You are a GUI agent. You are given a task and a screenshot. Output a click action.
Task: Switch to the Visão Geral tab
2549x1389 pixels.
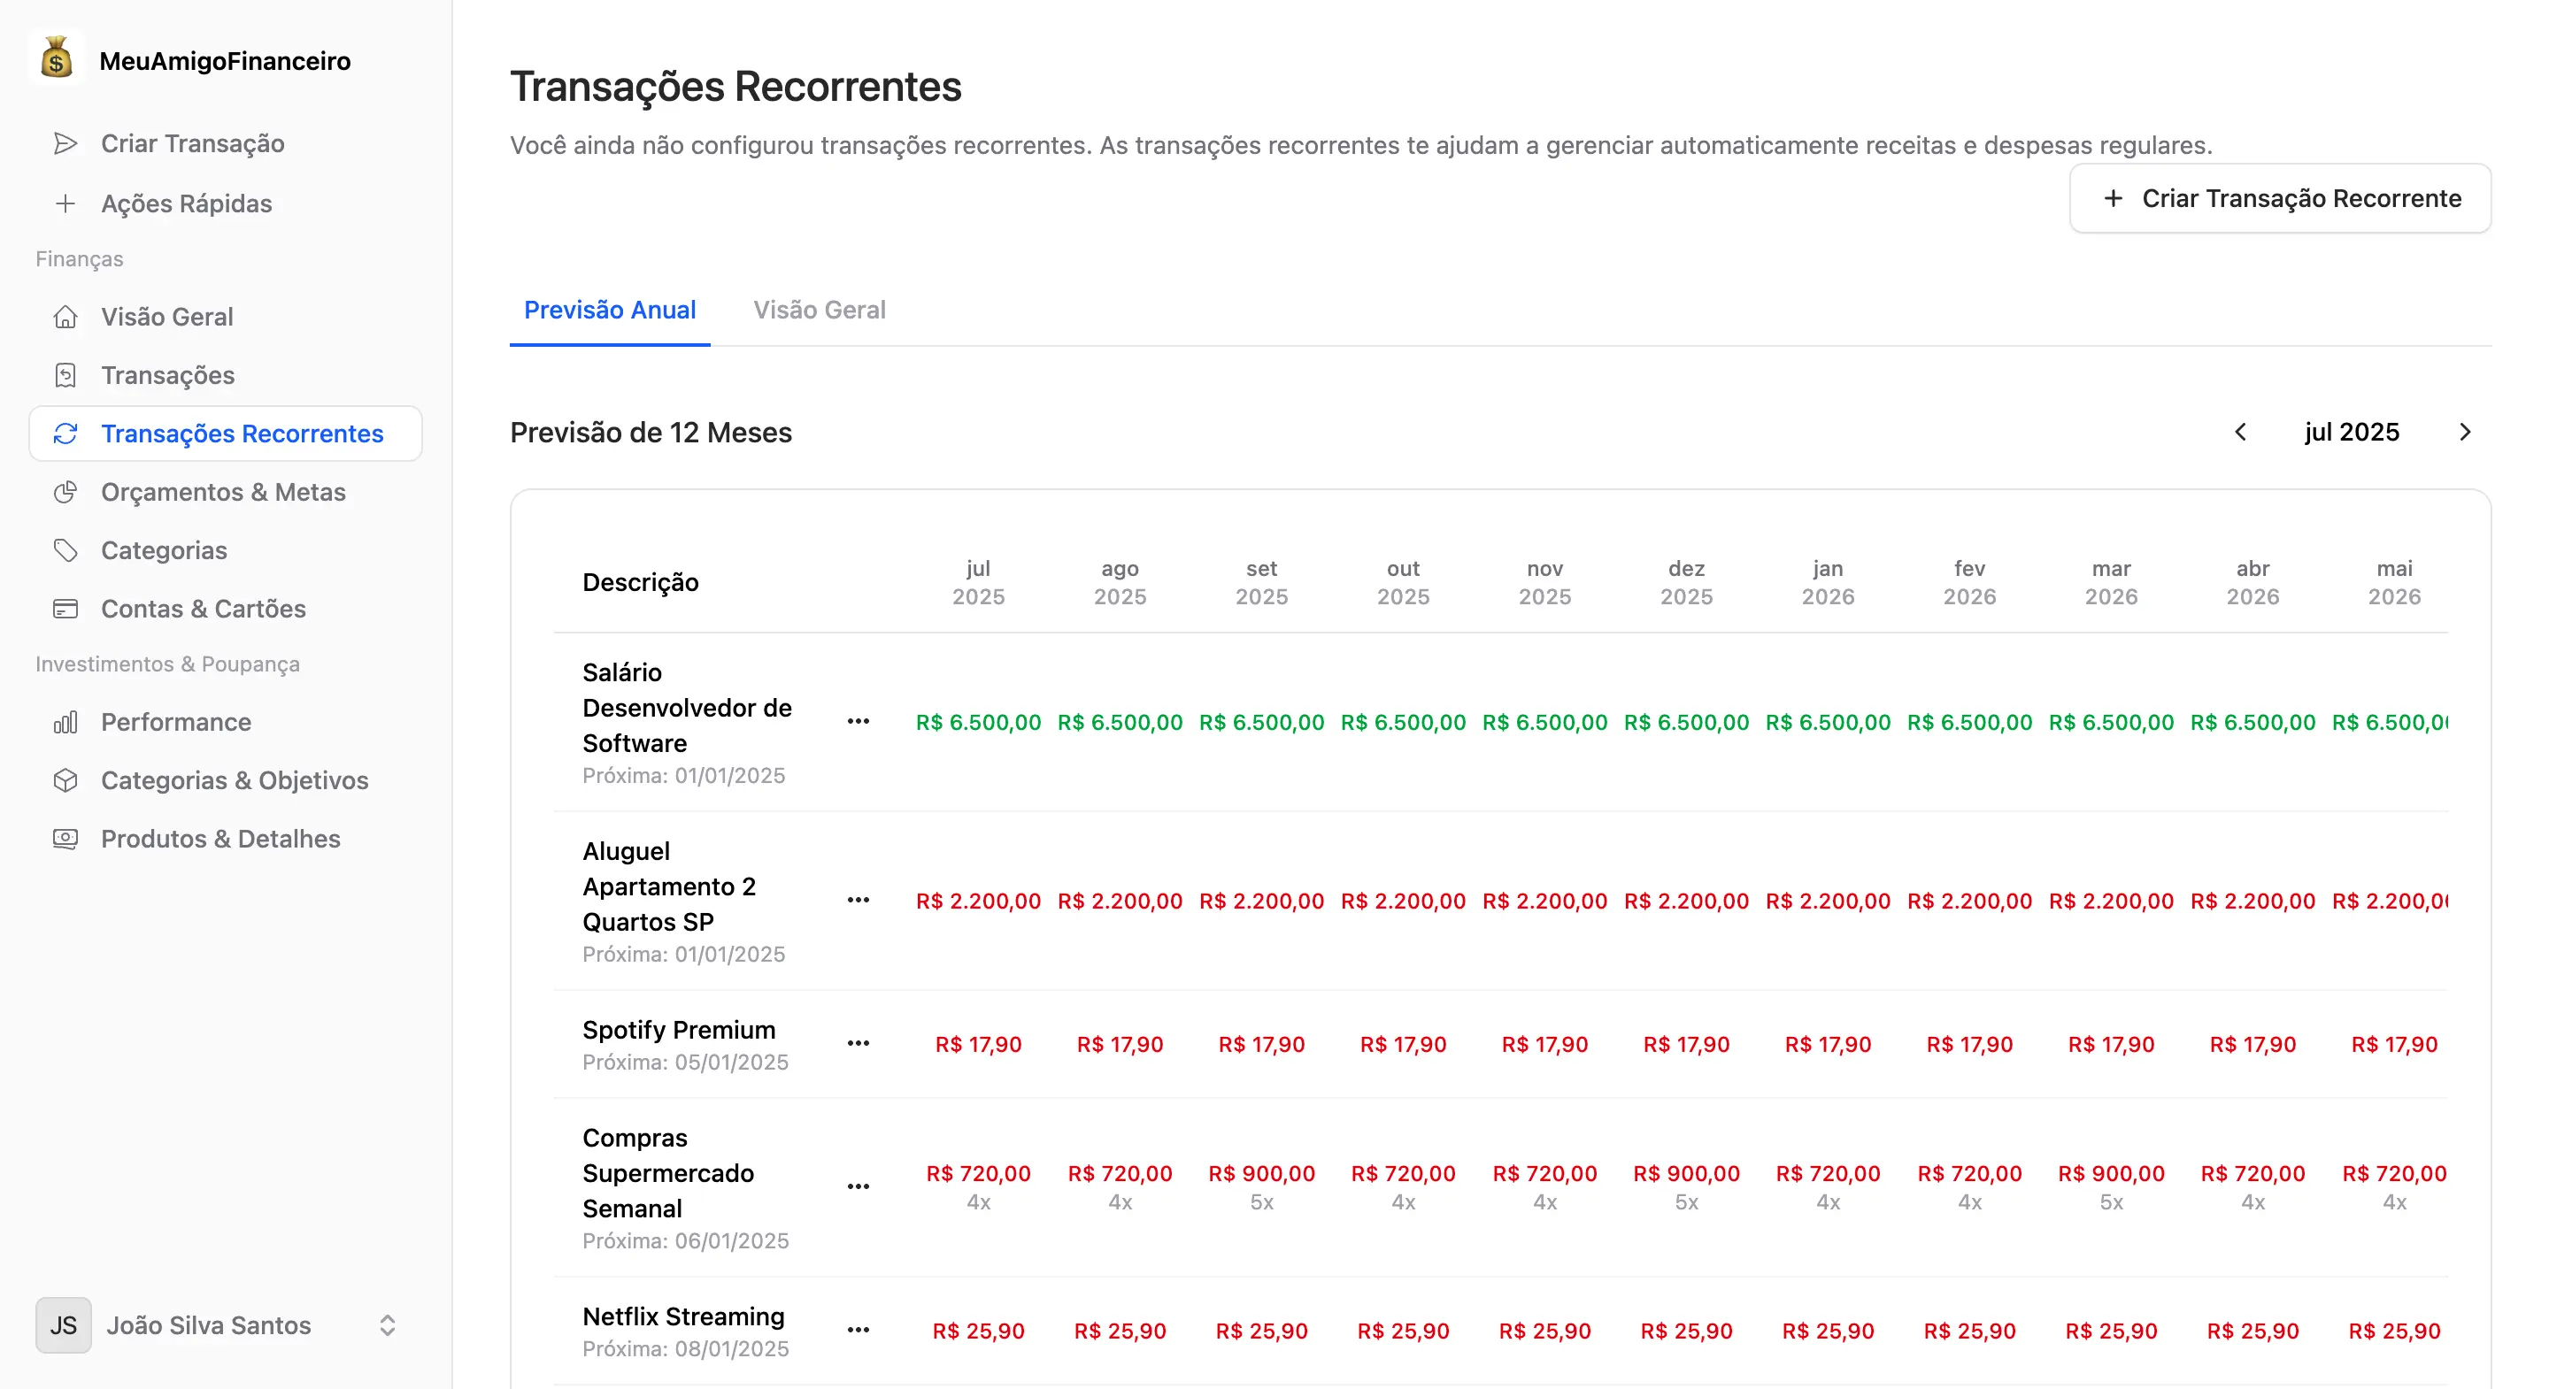(x=820, y=310)
